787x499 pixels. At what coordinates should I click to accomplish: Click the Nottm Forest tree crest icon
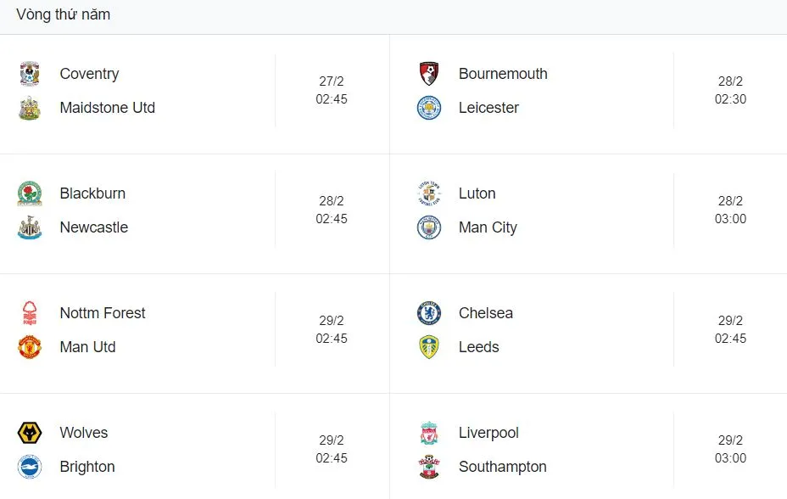pyautogui.click(x=30, y=313)
